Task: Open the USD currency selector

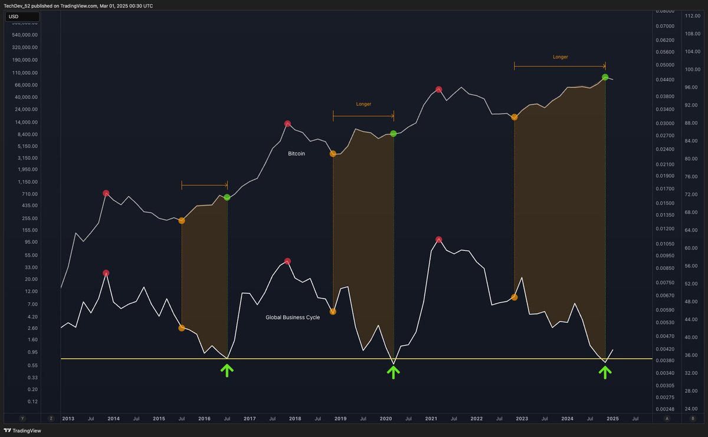Action: pos(22,16)
